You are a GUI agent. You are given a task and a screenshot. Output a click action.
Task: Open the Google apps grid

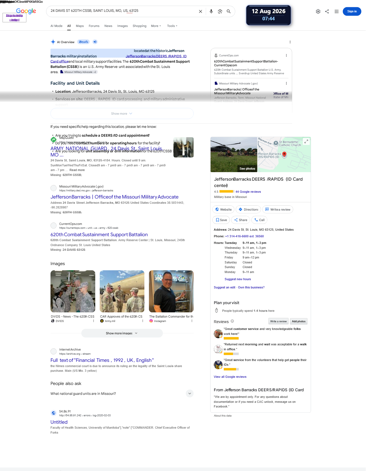[337, 12]
